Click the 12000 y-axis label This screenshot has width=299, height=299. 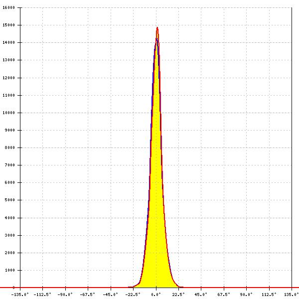pos(9,78)
